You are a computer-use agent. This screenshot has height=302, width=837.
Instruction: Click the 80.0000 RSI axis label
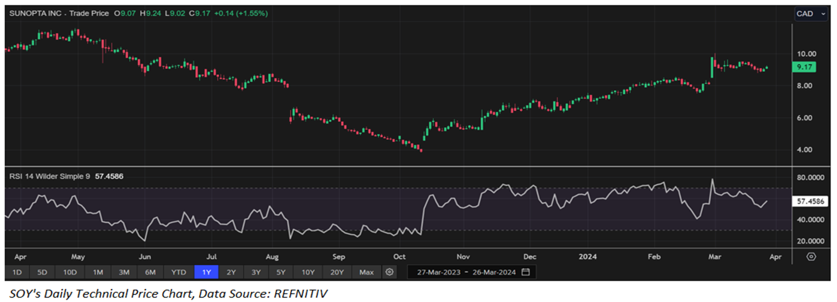pyautogui.click(x=809, y=178)
